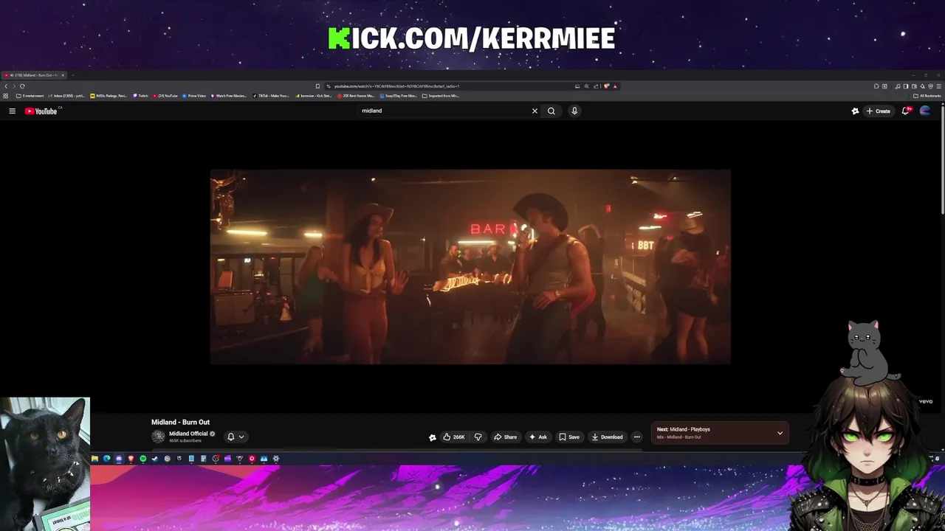Open Settings gear in taskbar
This screenshot has width=945, height=531.
[x=276, y=459]
